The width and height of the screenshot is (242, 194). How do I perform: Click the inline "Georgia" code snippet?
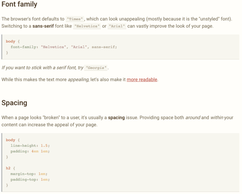coord(96,68)
